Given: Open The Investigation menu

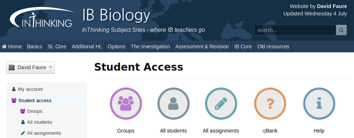Looking at the screenshot, I should tap(150, 46).
